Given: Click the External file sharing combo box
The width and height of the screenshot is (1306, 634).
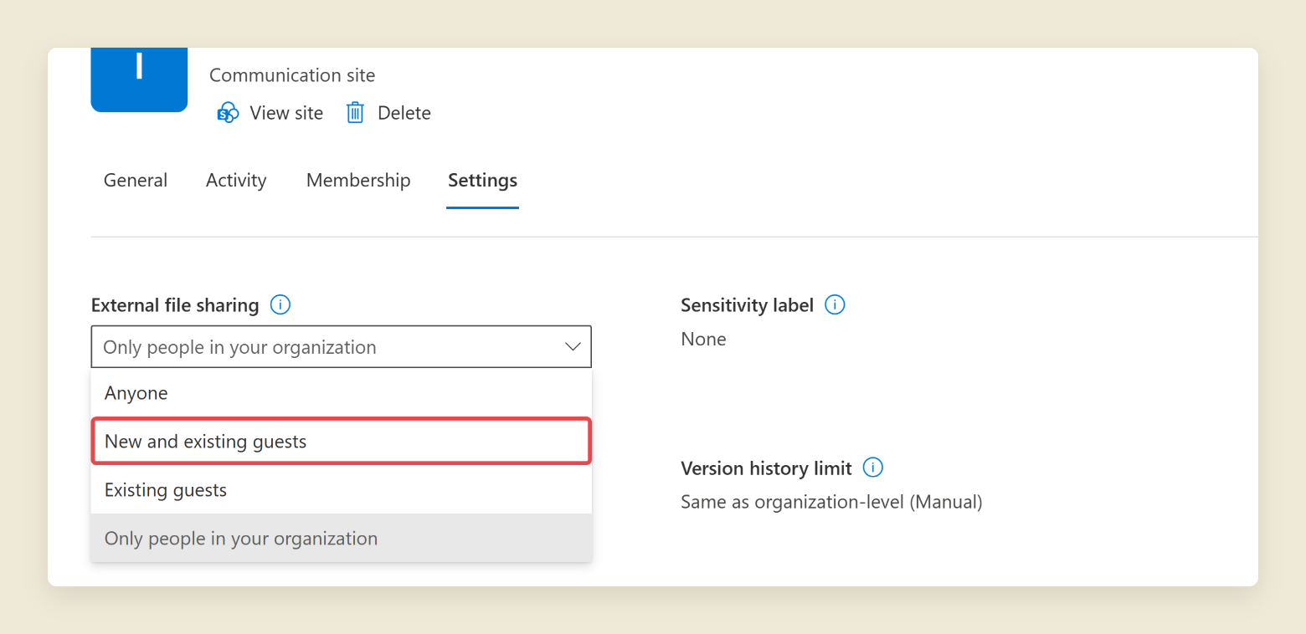Looking at the screenshot, I should pyautogui.click(x=341, y=347).
